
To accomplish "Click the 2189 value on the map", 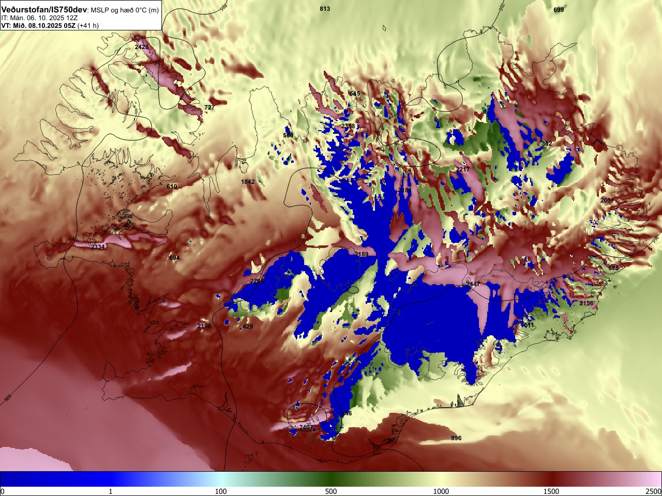I will point(362,254).
